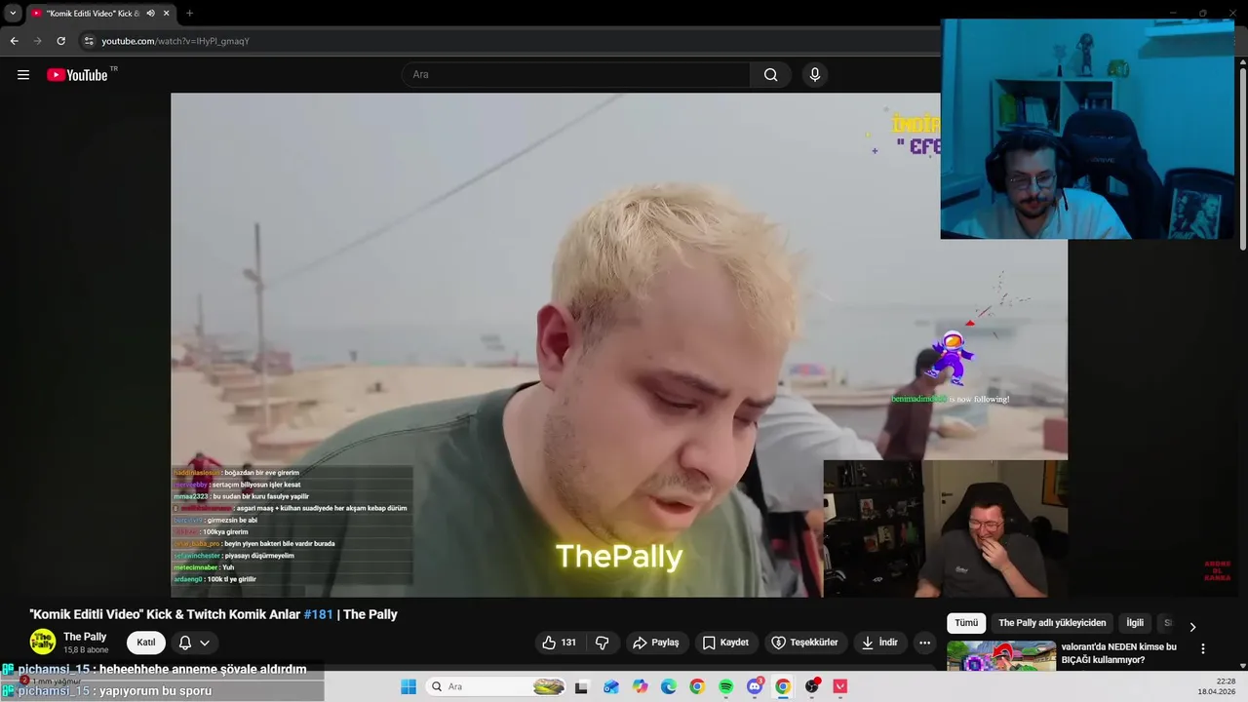Like the video with thumbs-up 131
The image size is (1248, 702).
tap(559, 643)
